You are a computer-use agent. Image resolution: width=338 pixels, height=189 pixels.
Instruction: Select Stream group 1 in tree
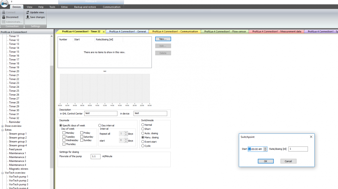click(x=18, y=134)
